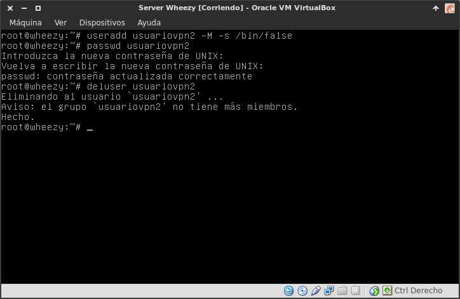Minimize the VirtualBox window
The height and width of the screenshot is (299, 460).
pyautogui.click(x=23, y=8)
